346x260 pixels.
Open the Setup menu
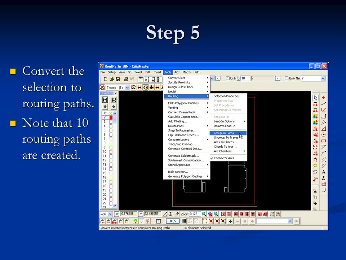(x=112, y=72)
